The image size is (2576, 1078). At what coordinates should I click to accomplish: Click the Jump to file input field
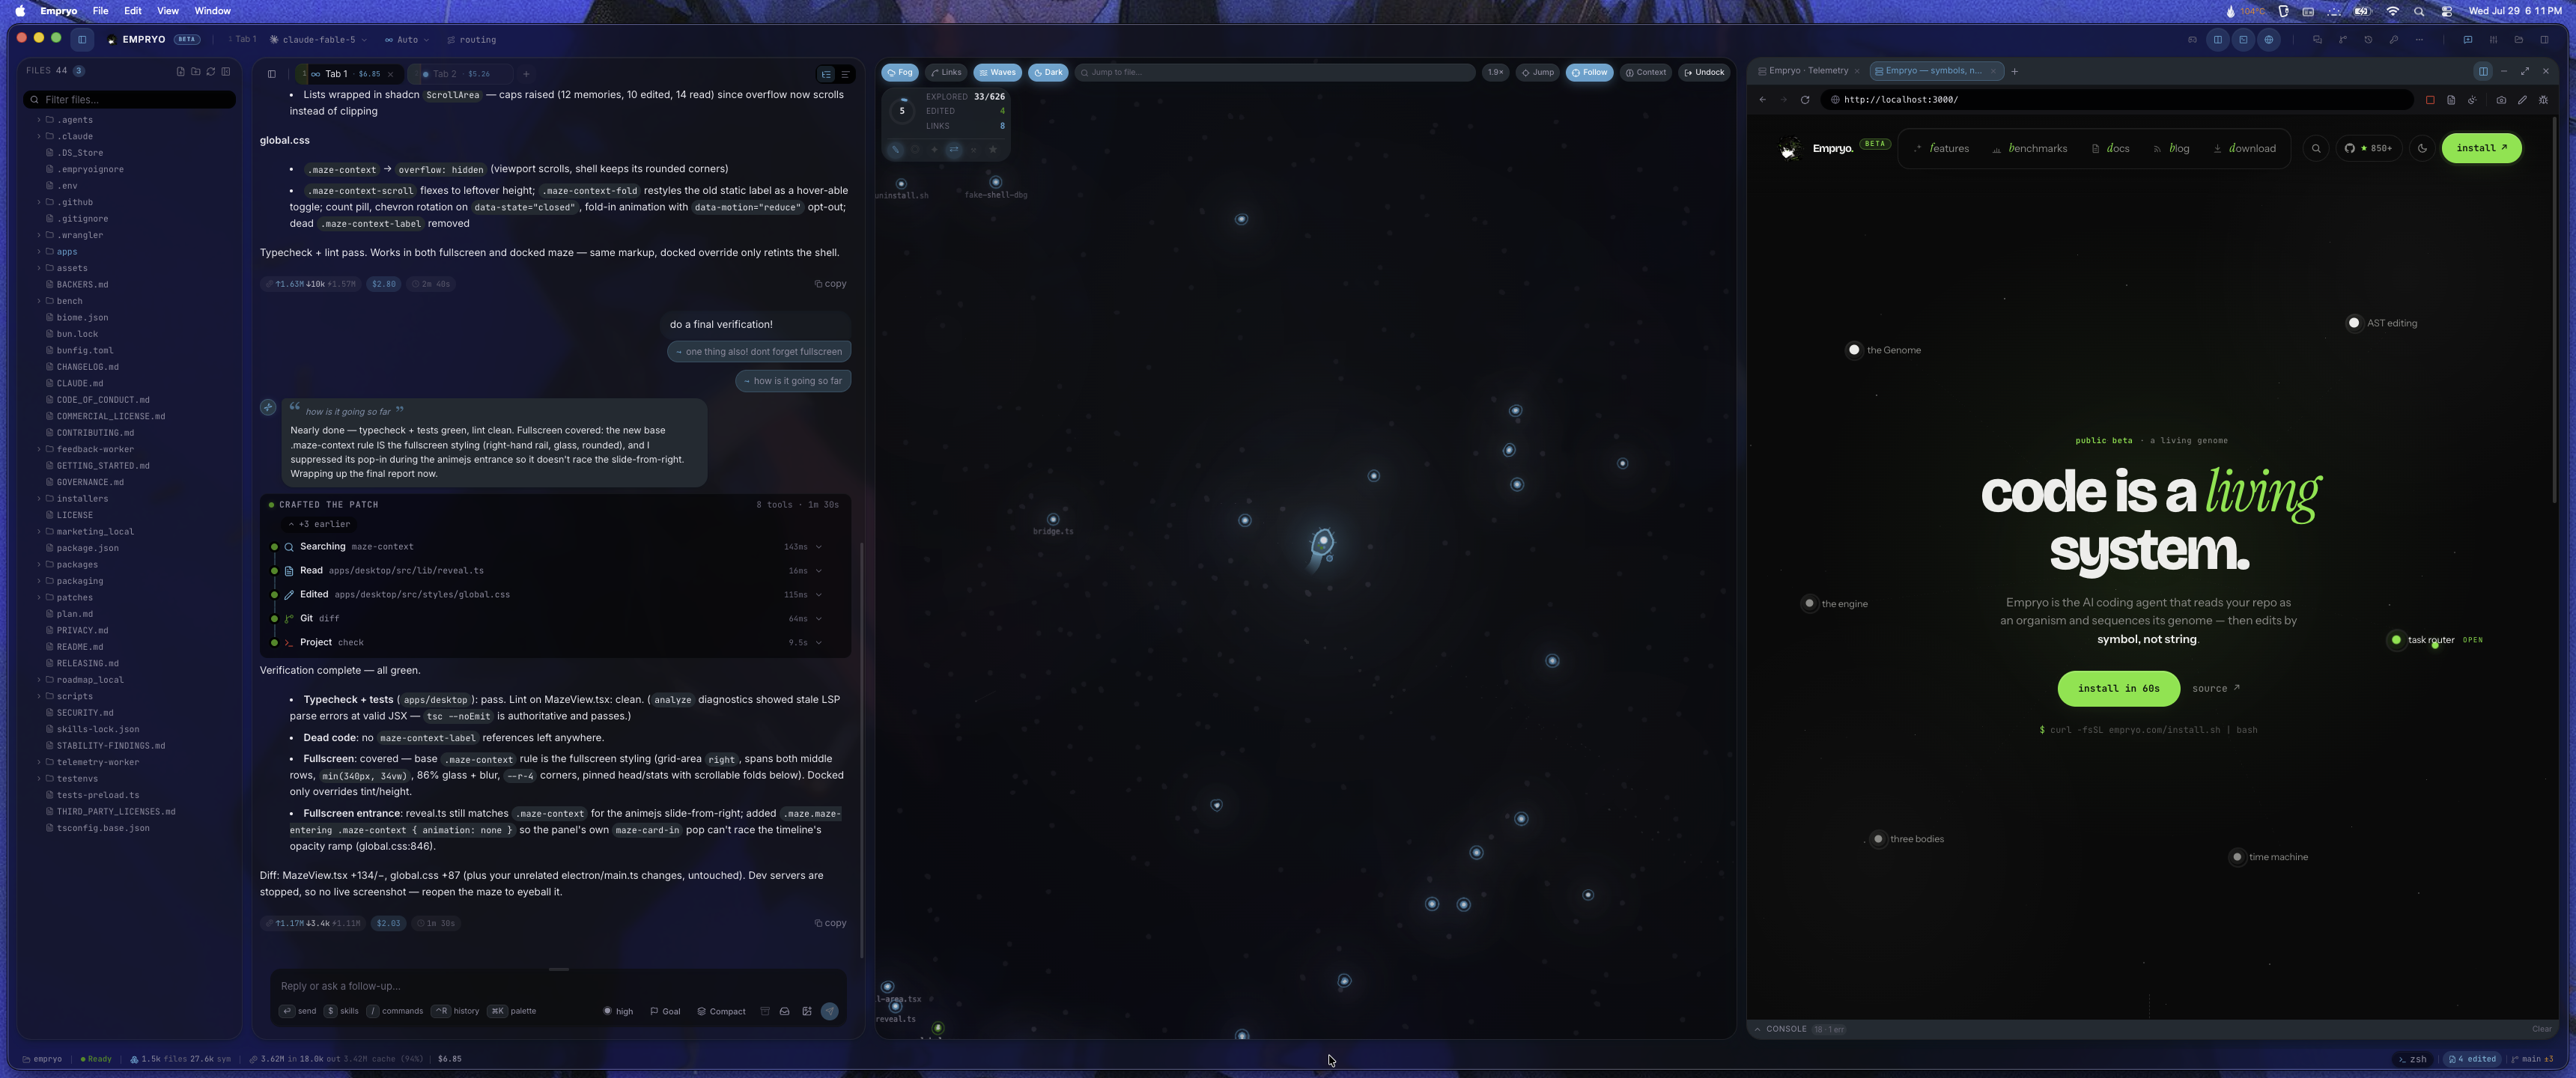tap(1275, 73)
